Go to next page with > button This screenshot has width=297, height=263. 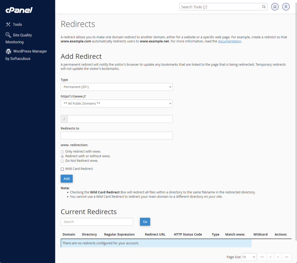click(x=278, y=257)
